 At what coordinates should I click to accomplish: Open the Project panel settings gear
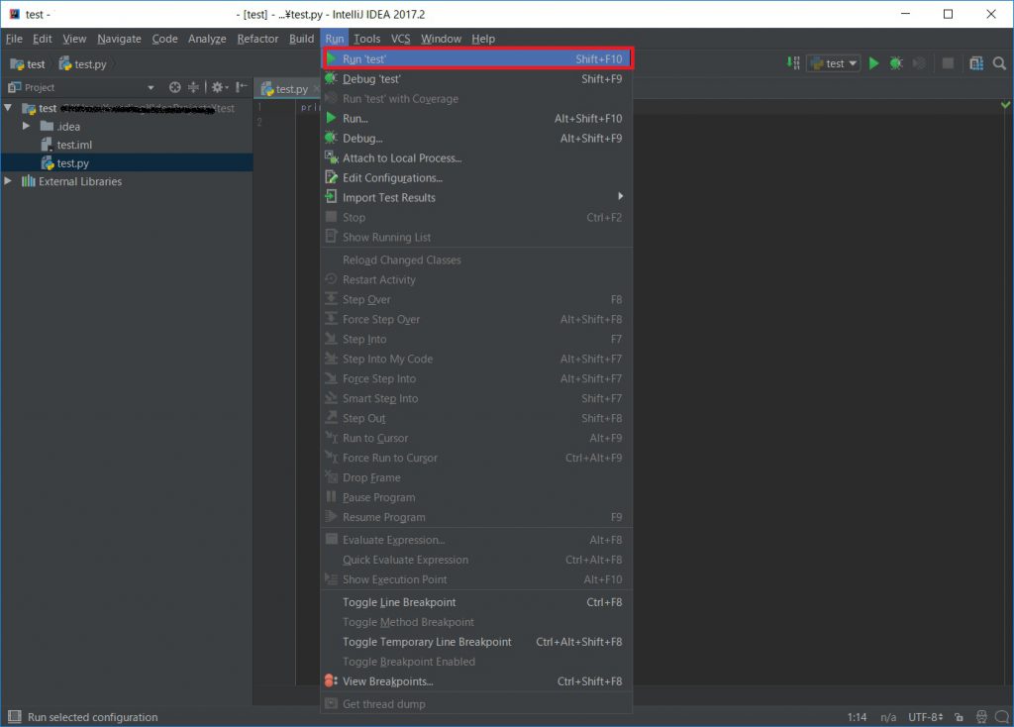point(217,87)
